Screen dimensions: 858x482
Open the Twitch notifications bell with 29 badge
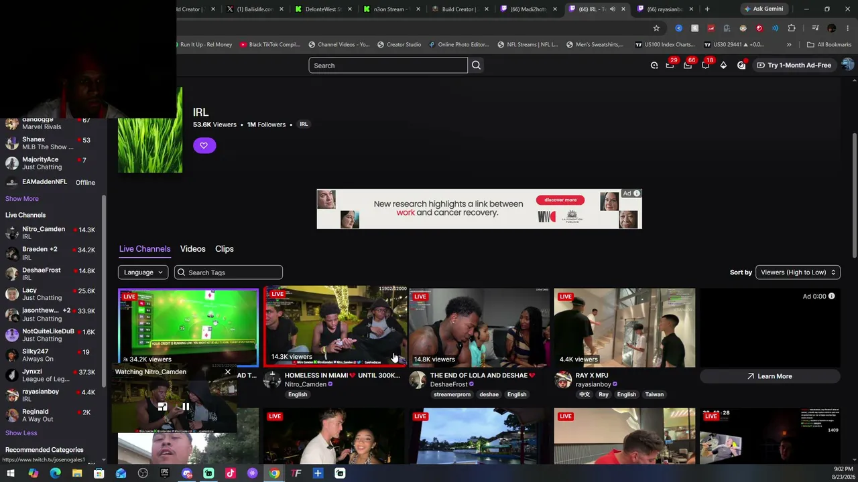(x=670, y=65)
